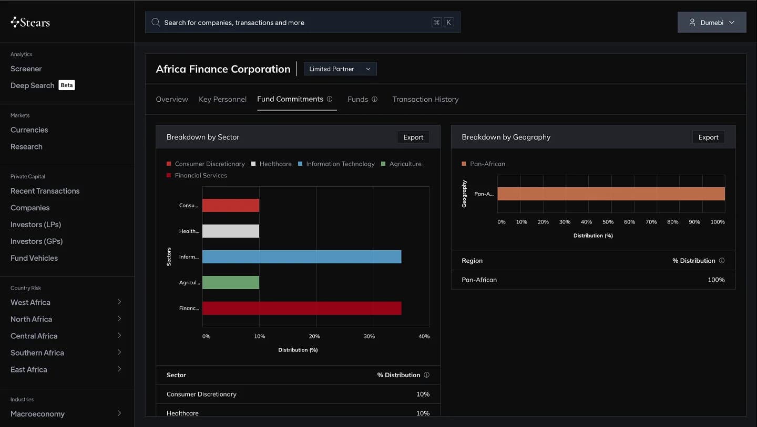Switch to the Key Personnel tab
The width and height of the screenshot is (757, 427).
pyautogui.click(x=222, y=99)
